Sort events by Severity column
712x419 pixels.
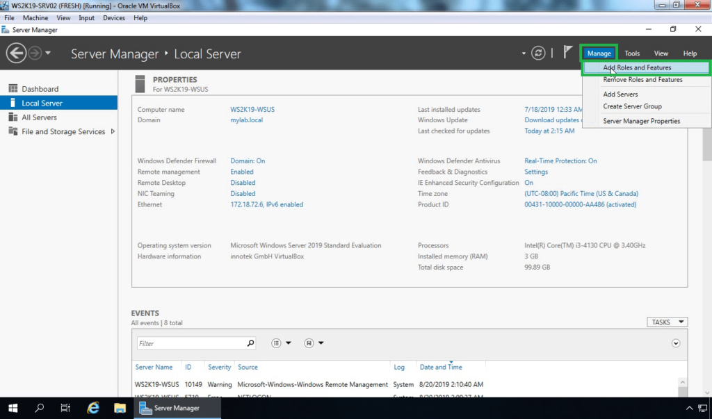[219, 368]
